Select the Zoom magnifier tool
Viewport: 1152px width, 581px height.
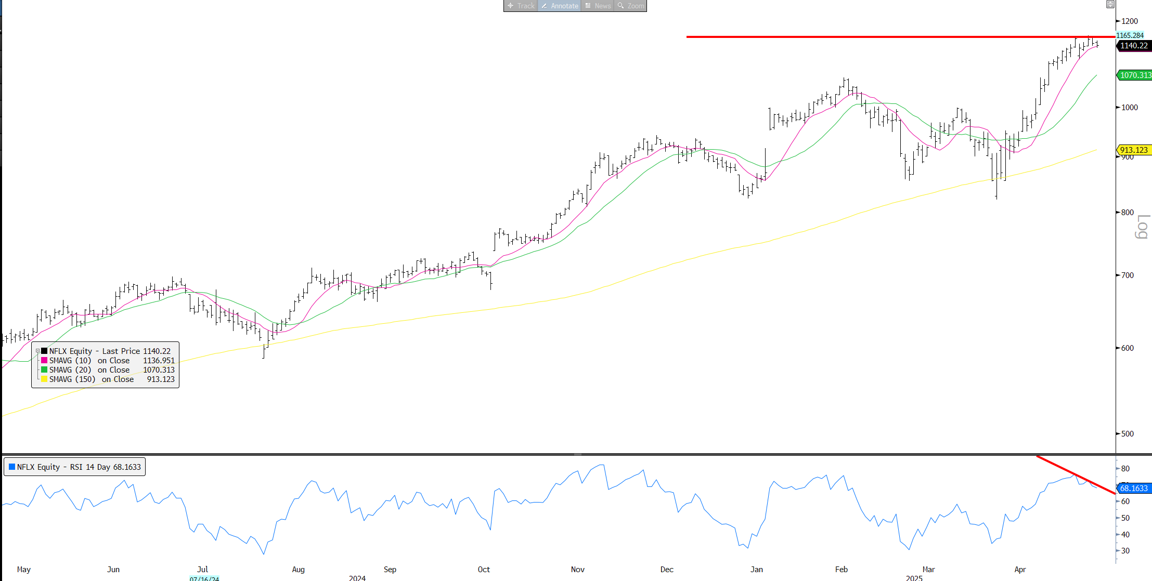[x=630, y=6]
